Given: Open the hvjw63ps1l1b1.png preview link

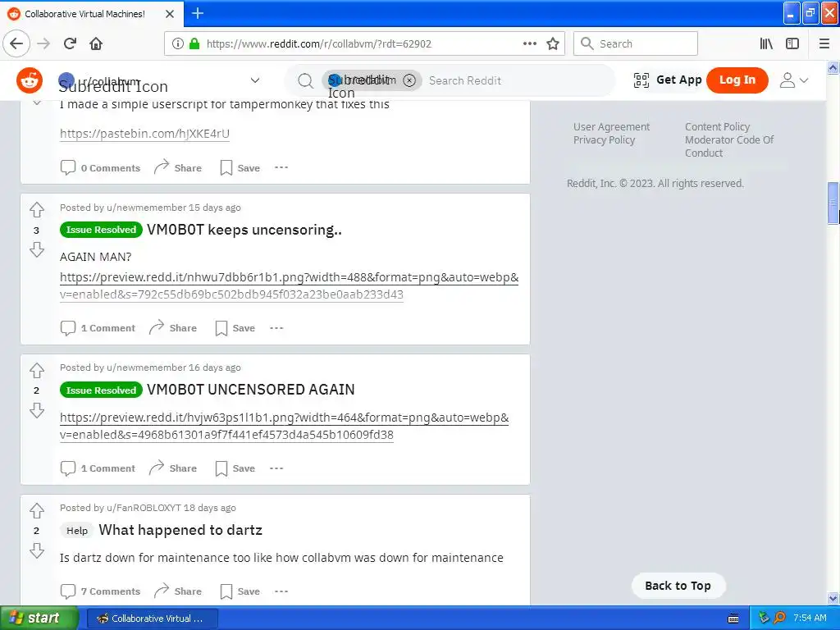Looking at the screenshot, I should [285, 426].
